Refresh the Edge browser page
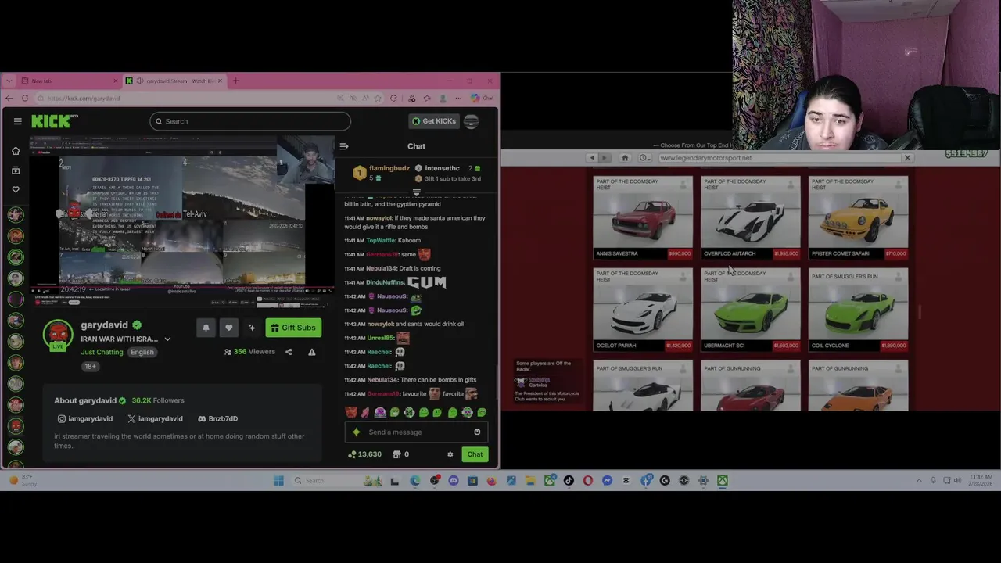The image size is (1001, 563). tap(25, 99)
